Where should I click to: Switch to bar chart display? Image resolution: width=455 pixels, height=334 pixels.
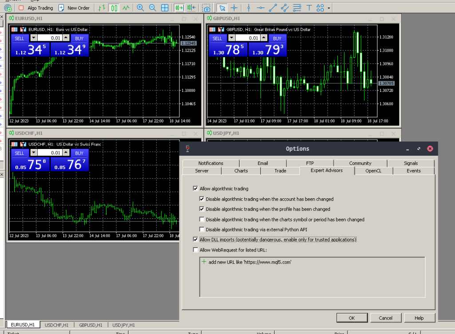pyautogui.click(x=102, y=8)
